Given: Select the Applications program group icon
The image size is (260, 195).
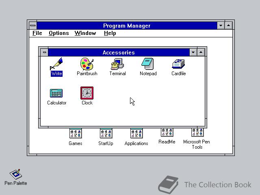Looking at the screenshot, I should pos(136,133).
